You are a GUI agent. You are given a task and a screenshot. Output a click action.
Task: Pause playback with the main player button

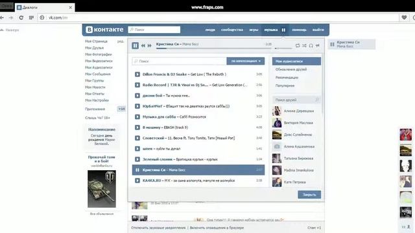point(136,45)
